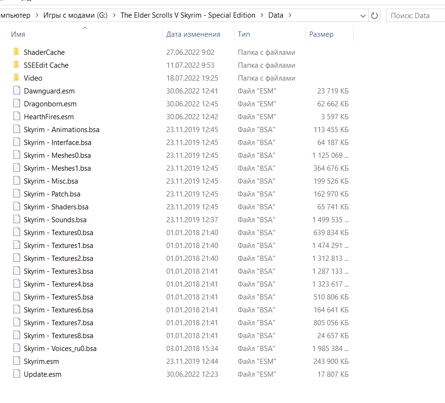Viewport: 445px width, 403px height.
Task: Select the Skyrim - Textures8.bsa file name
Action: click(x=59, y=335)
